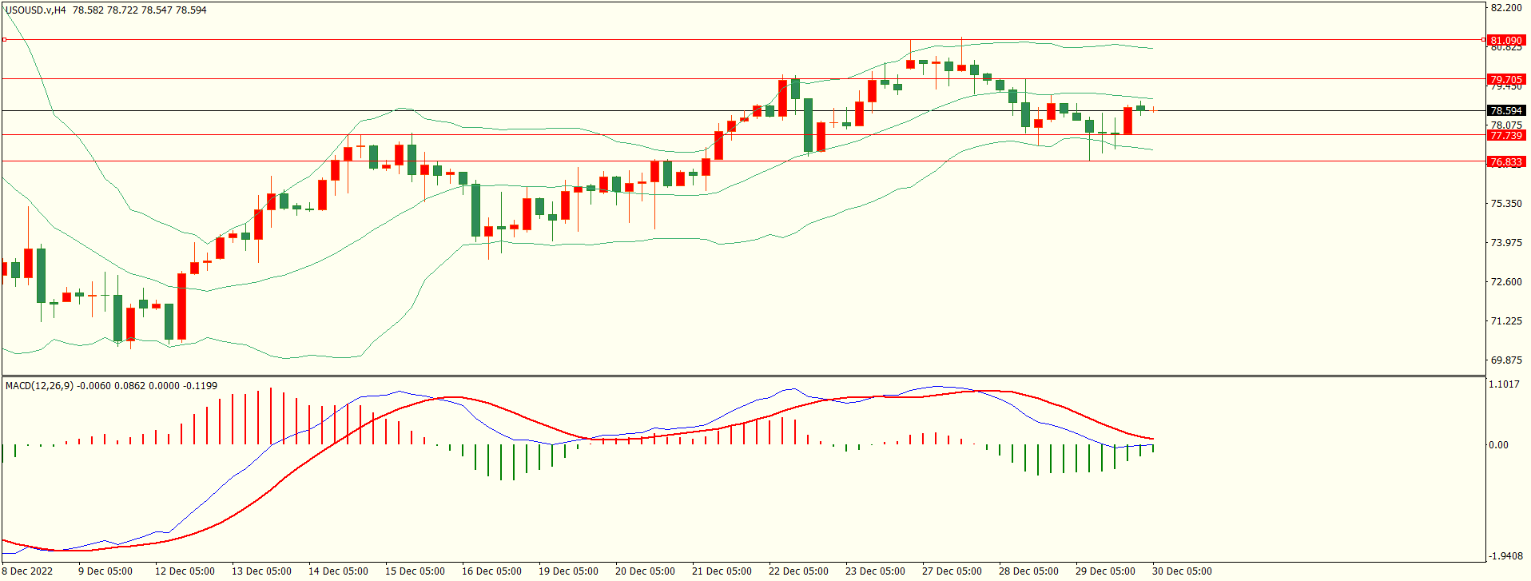The height and width of the screenshot is (581, 1531).
Task: Click the 82.200 price scale value
Action: point(1506,8)
